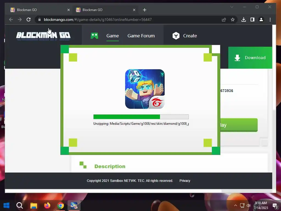The image size is (281, 211).
Task: Click the copyright Sandbox NETWK text
Action: point(130,181)
